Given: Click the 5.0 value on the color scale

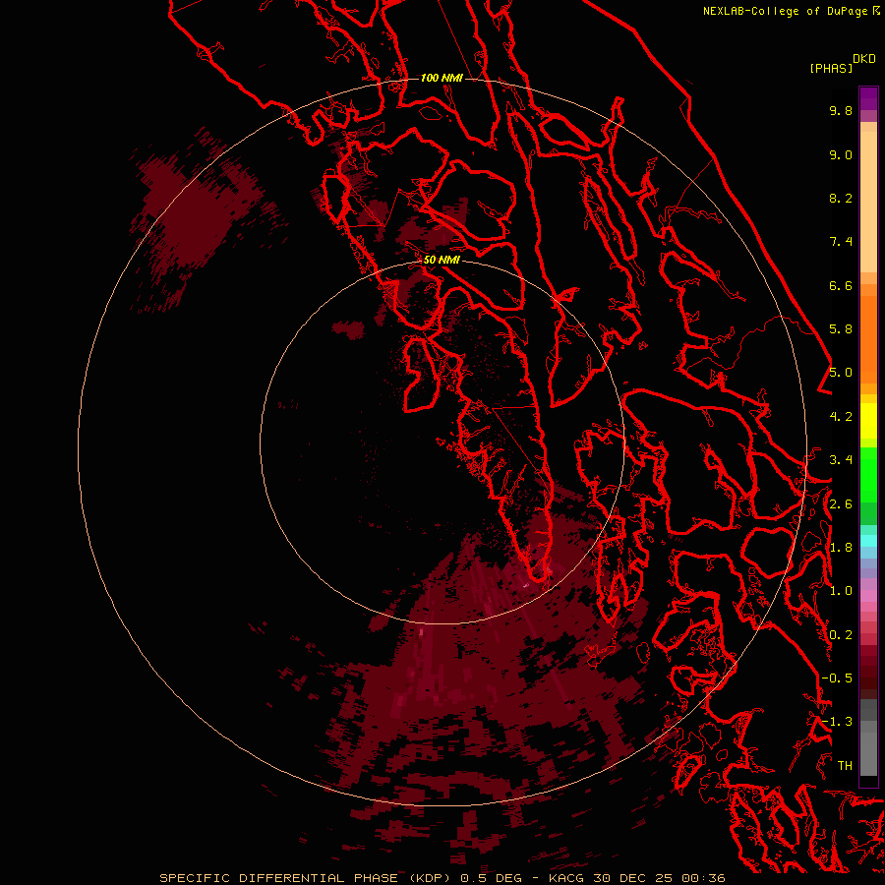Looking at the screenshot, I should pyautogui.click(x=841, y=373).
